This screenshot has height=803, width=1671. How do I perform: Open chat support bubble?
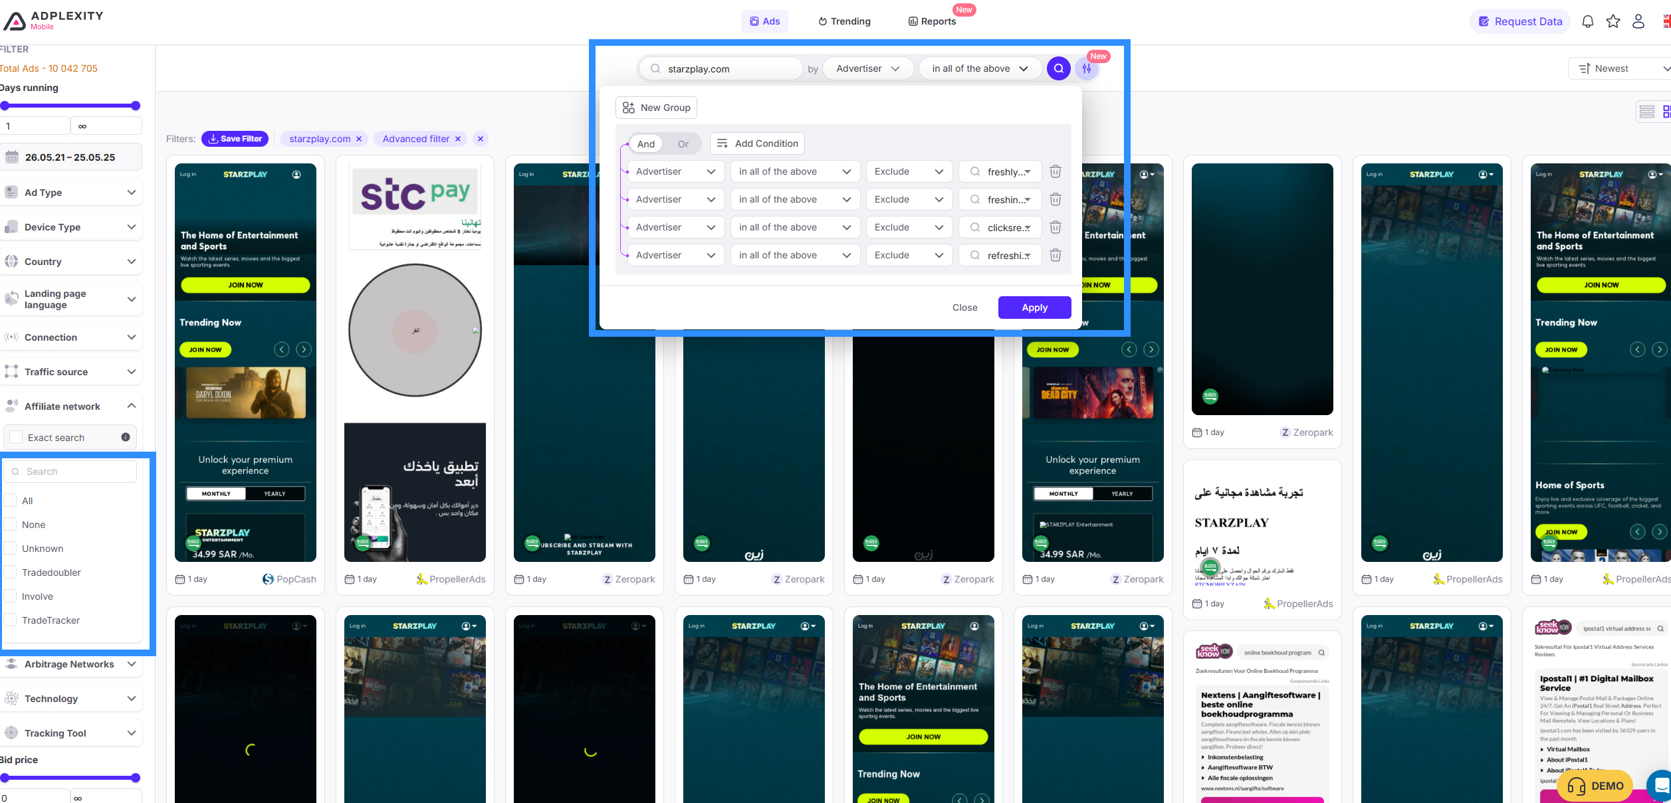[x=1660, y=786]
